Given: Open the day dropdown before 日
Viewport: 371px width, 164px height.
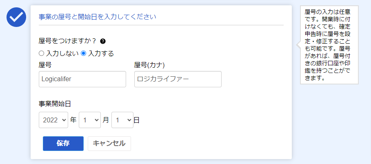Looking at the screenshot, I should 122,120.
